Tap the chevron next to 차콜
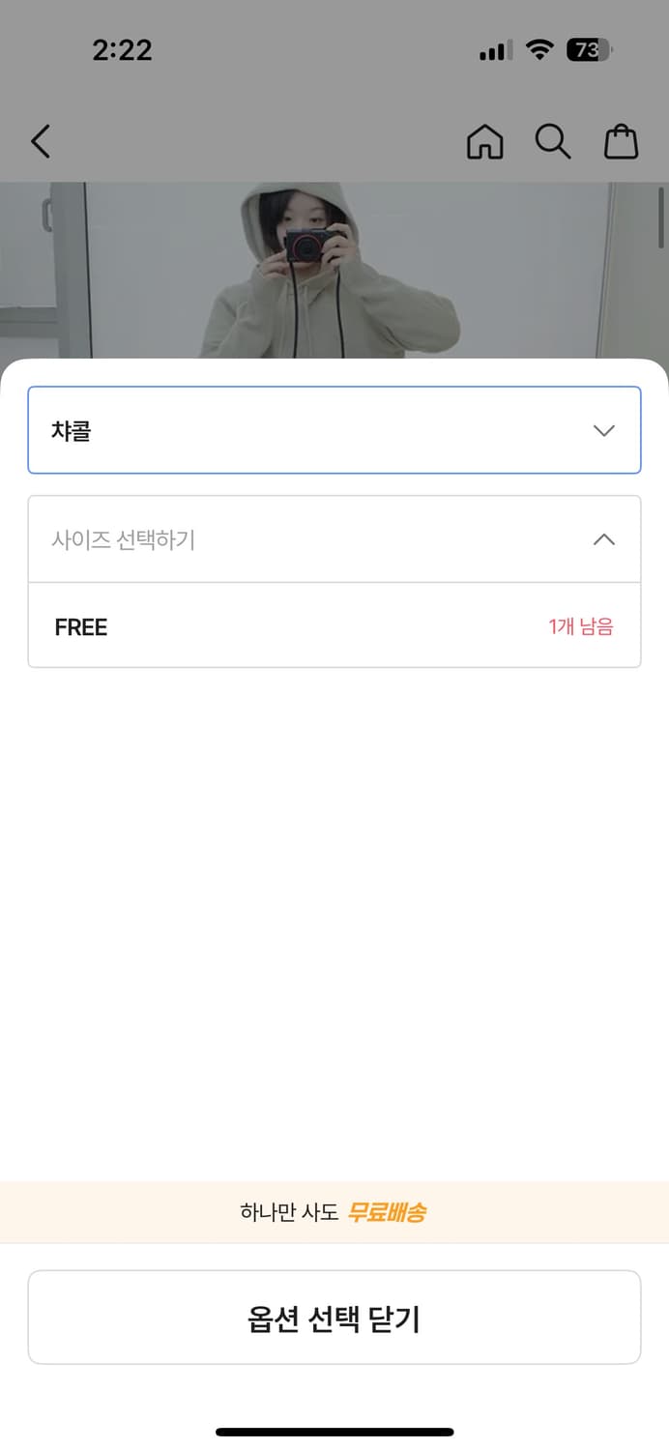Viewport: 669px width, 1450px height. pyautogui.click(x=603, y=430)
